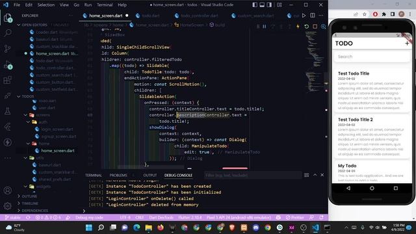
Task: Open the Source Control view
Action: 8,48
